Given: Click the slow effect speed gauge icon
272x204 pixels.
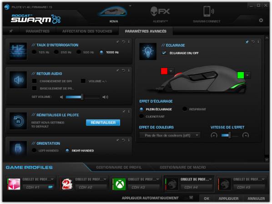Looking at the screenshot, I should tap(214, 135).
